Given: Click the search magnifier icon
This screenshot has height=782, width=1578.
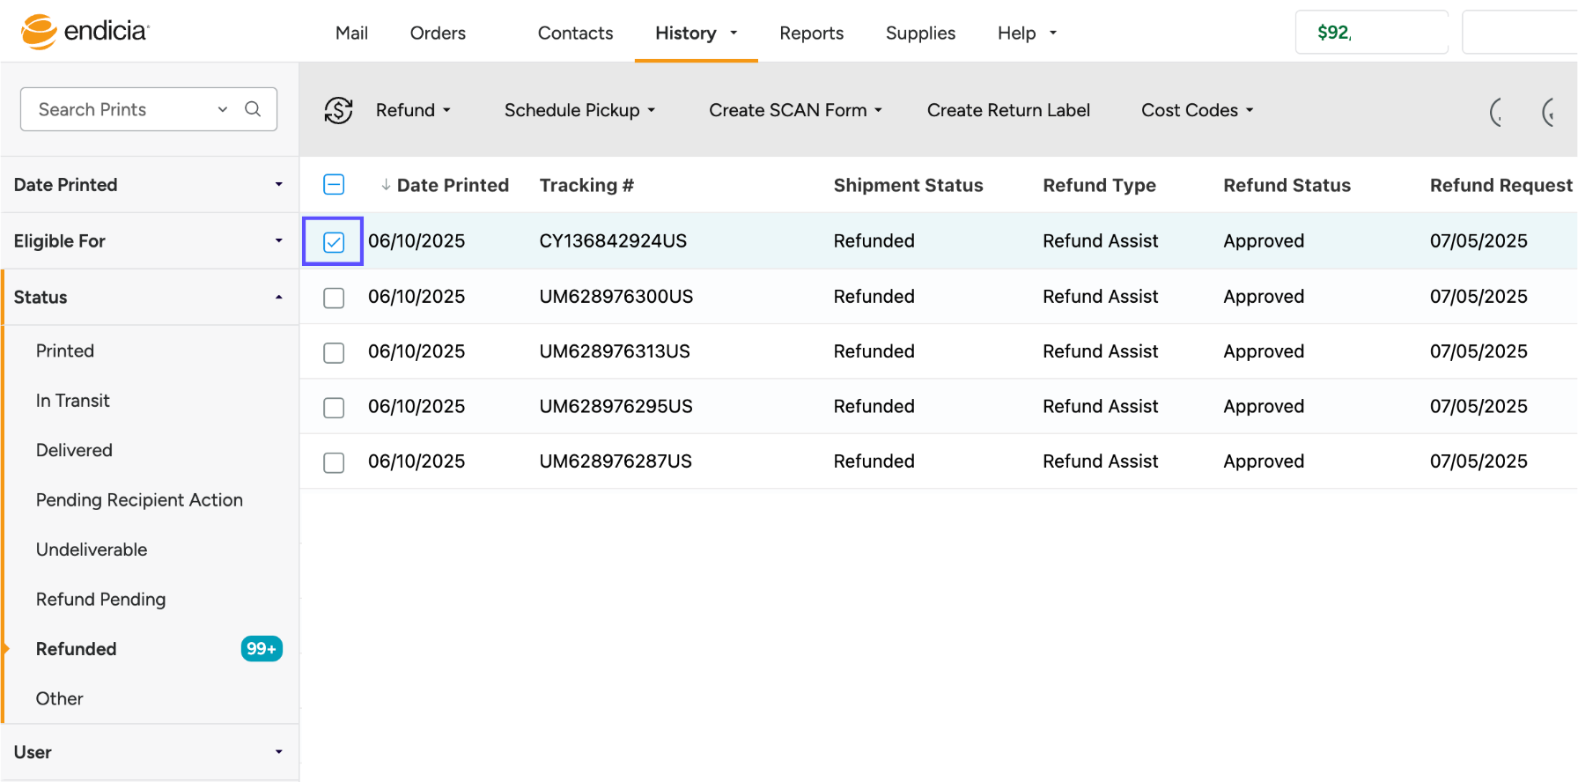Looking at the screenshot, I should (253, 109).
